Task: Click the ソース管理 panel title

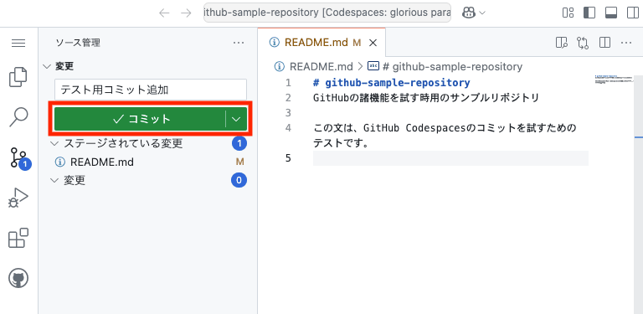Action: coord(78,43)
